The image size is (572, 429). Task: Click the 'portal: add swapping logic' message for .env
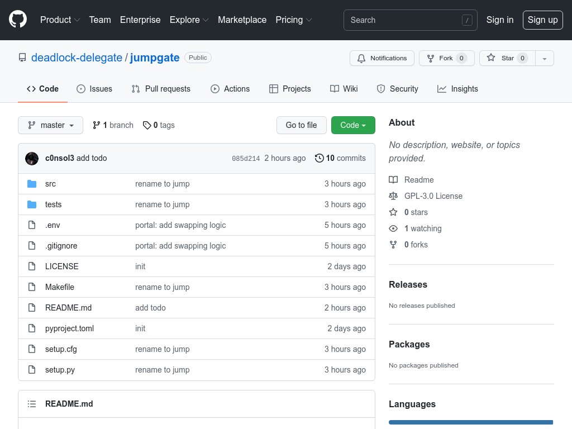[180, 225]
